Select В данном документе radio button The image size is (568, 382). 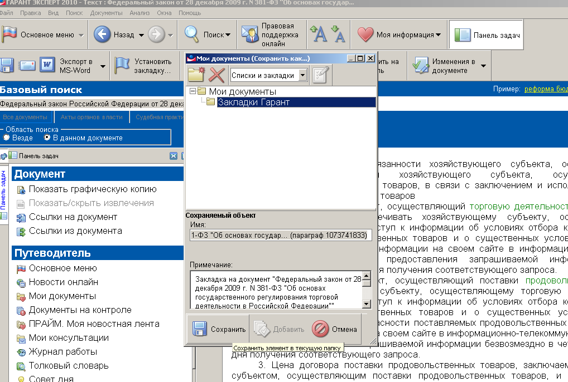click(x=47, y=138)
